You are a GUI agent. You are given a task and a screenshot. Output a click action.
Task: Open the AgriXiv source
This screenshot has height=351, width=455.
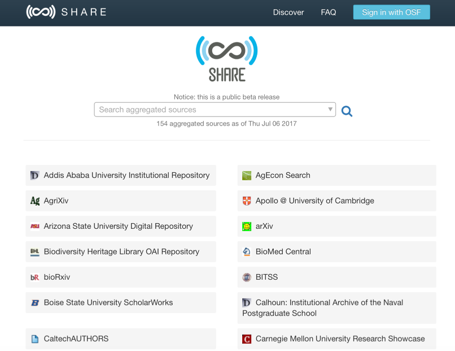pos(121,201)
